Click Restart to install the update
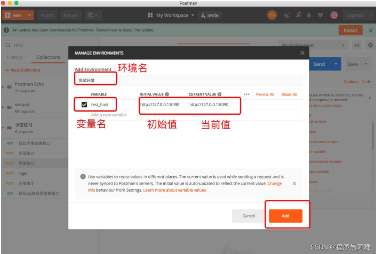This screenshot has height=254, width=376. coord(350,30)
